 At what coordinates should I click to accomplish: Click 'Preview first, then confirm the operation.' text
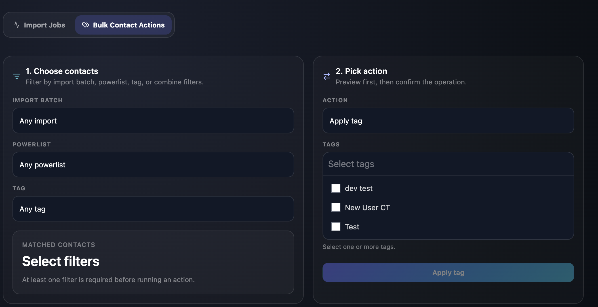401,82
